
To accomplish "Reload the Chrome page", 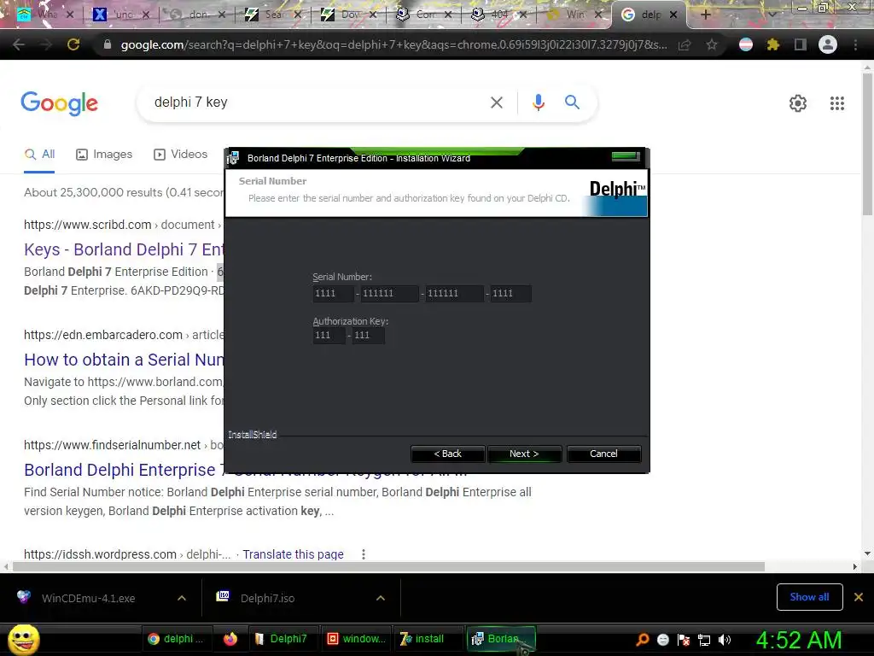I will click(73, 44).
